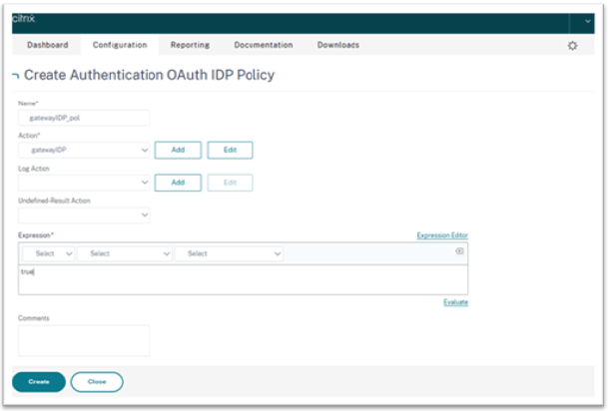Click the Citrix logo
The width and height of the screenshot is (608, 411).
(23, 18)
